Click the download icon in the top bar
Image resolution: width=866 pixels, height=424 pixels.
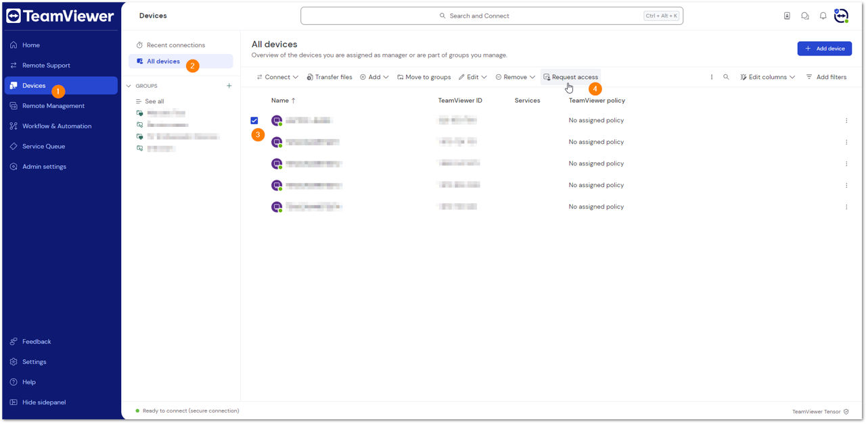(x=787, y=16)
